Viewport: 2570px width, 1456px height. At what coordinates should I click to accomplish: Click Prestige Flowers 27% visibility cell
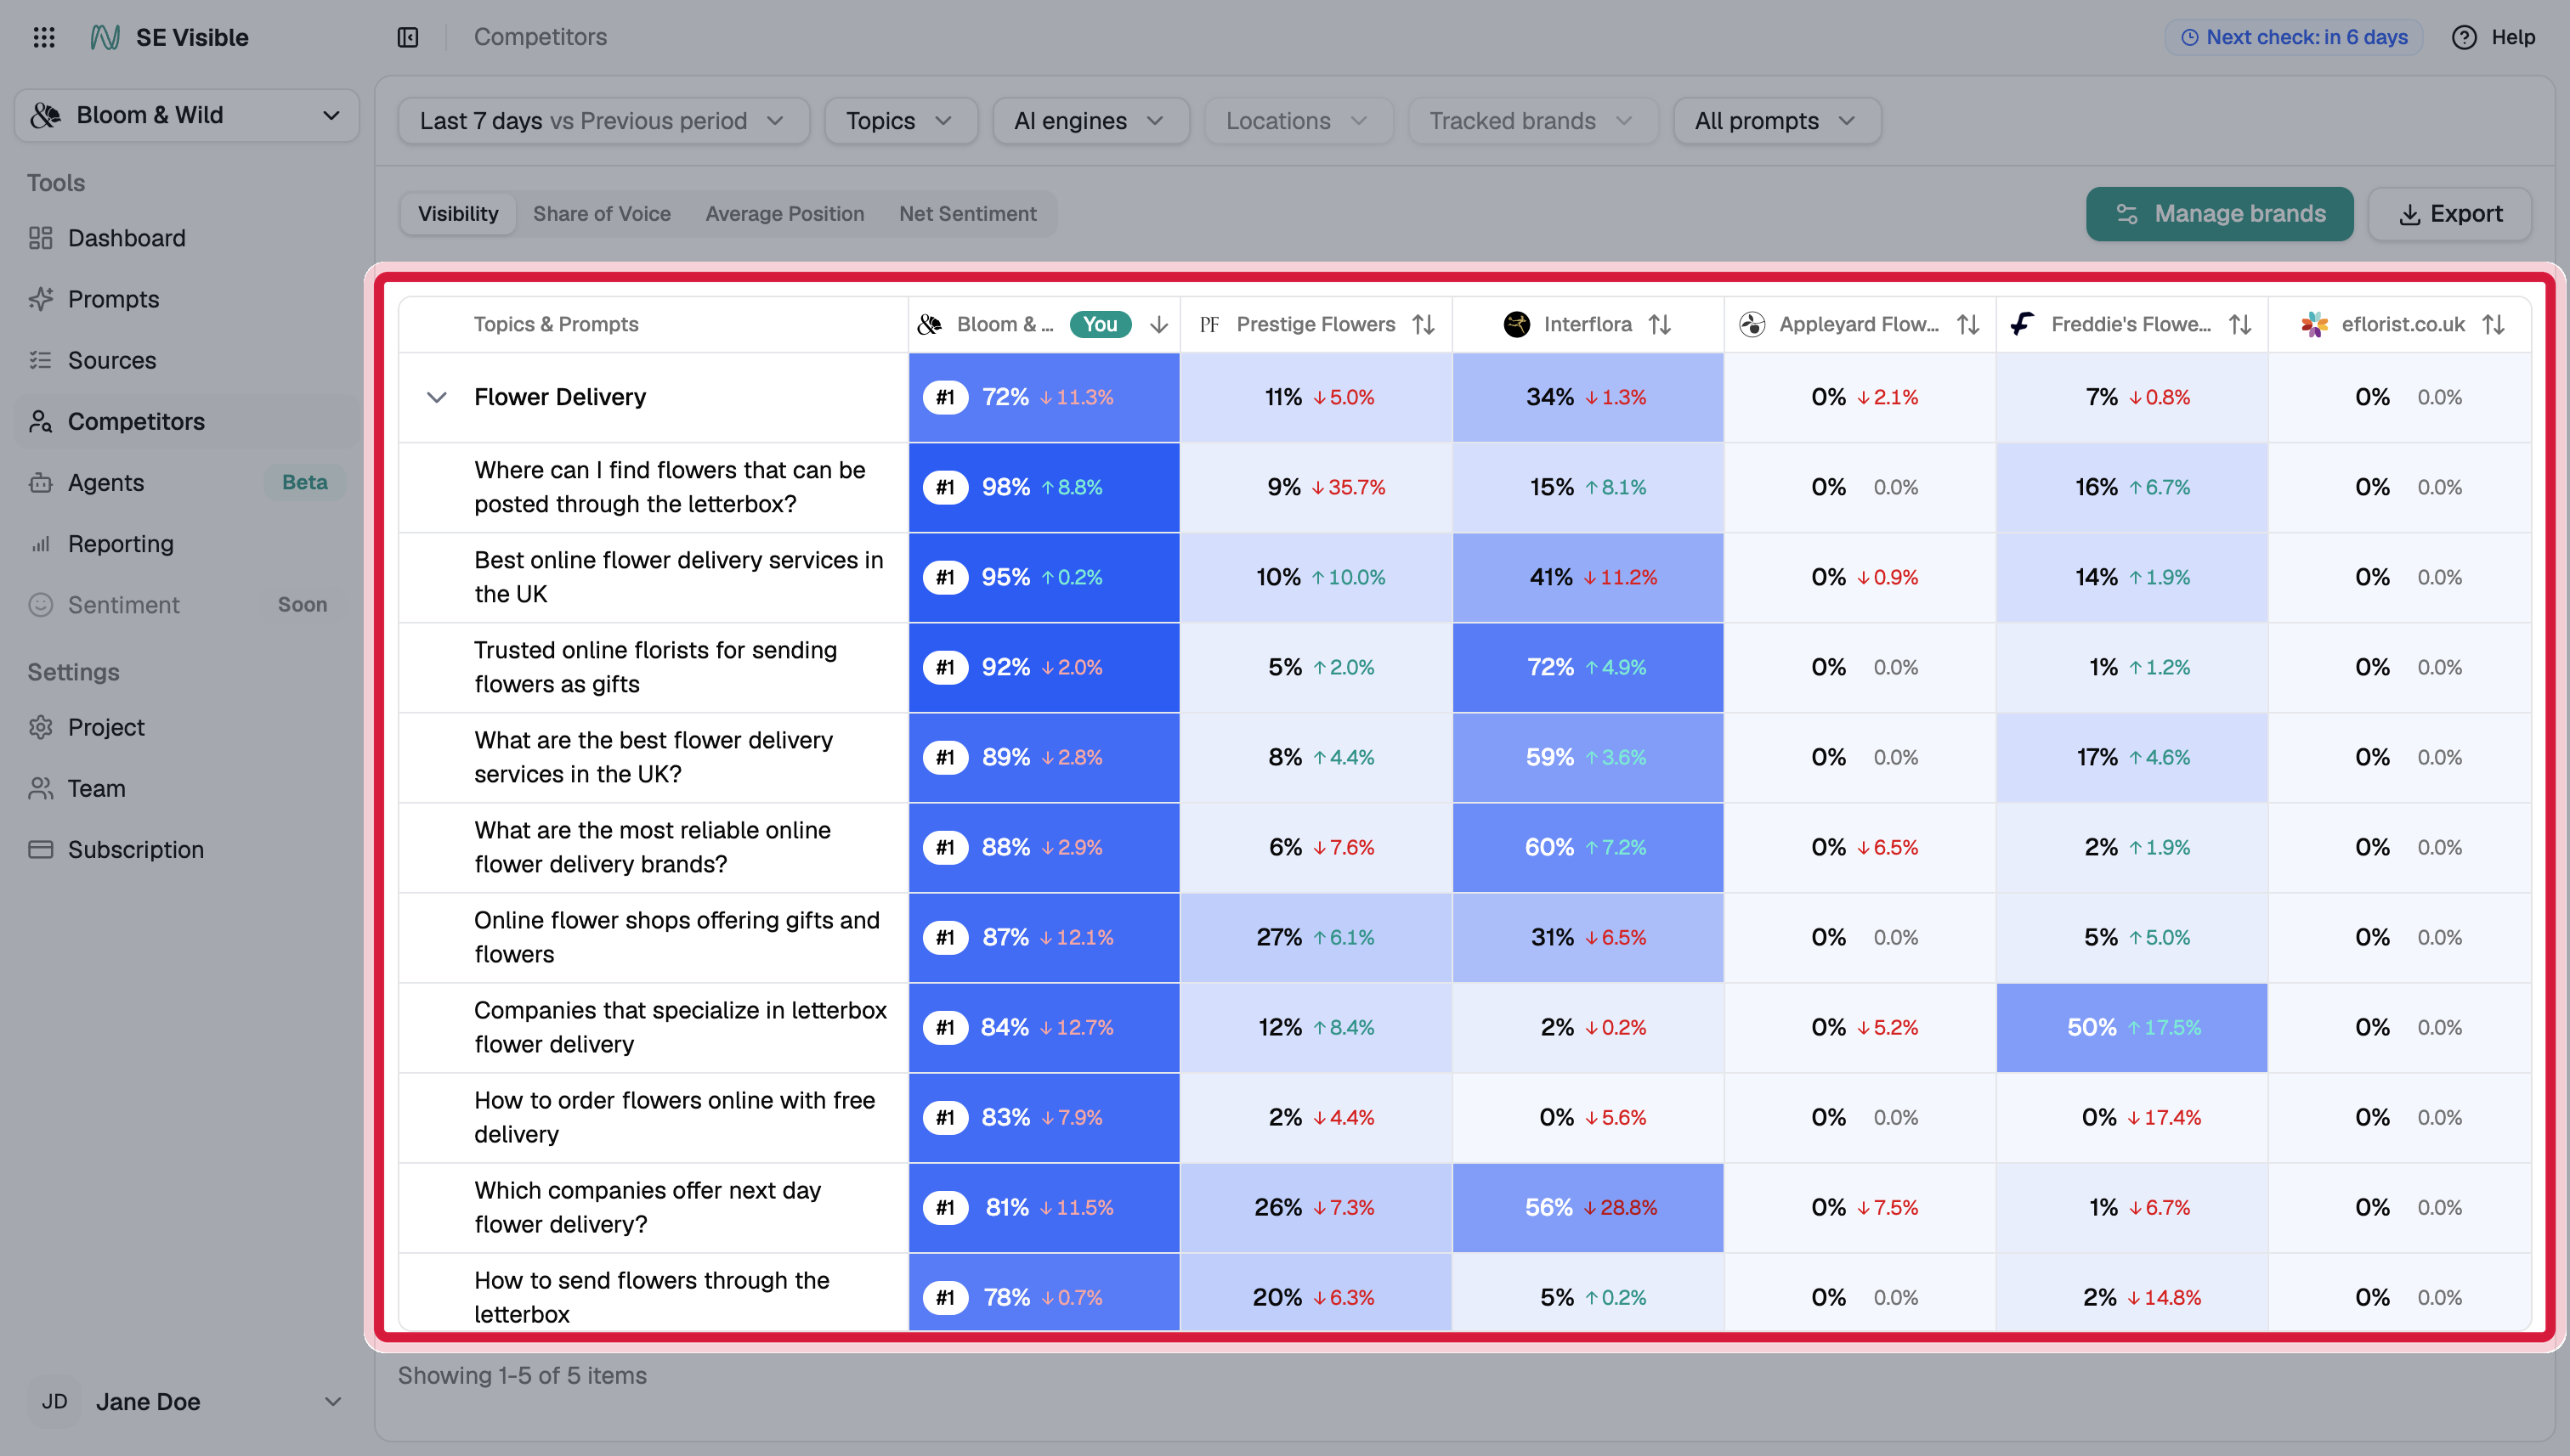(x=1316, y=937)
